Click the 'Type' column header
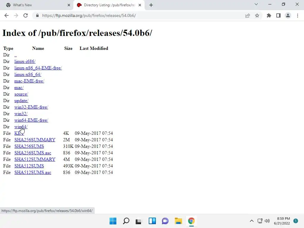The height and width of the screenshot is (228, 304). click(8, 48)
